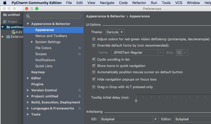Open the Refactor menu
This screenshot has width=211, height=124.
point(139,3)
